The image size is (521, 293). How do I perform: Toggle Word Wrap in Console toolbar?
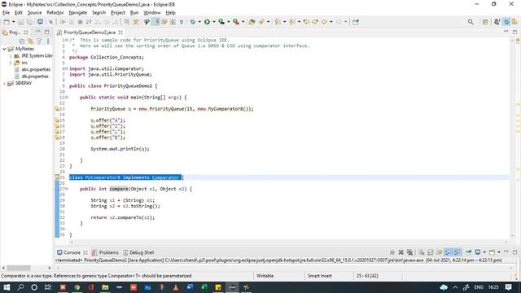tap(440, 252)
